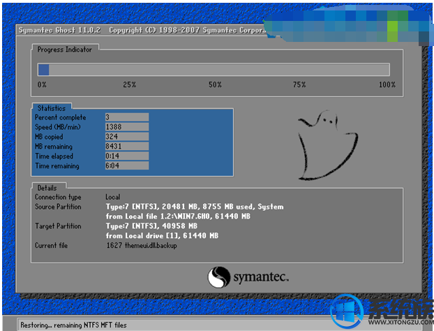Click the Connection type label
The image size is (434, 331).
[x=58, y=197]
